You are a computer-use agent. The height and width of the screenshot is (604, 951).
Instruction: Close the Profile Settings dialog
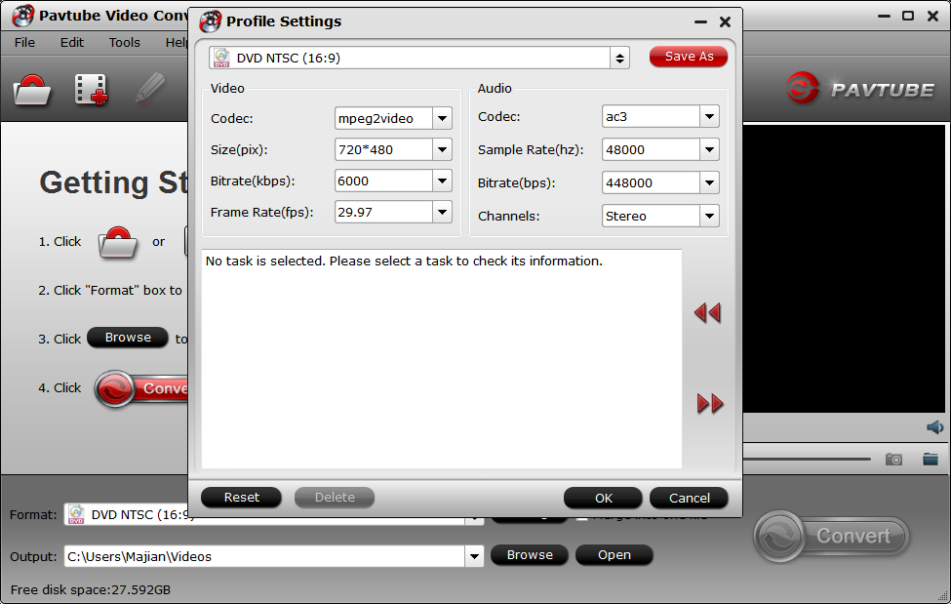pyautogui.click(x=725, y=21)
